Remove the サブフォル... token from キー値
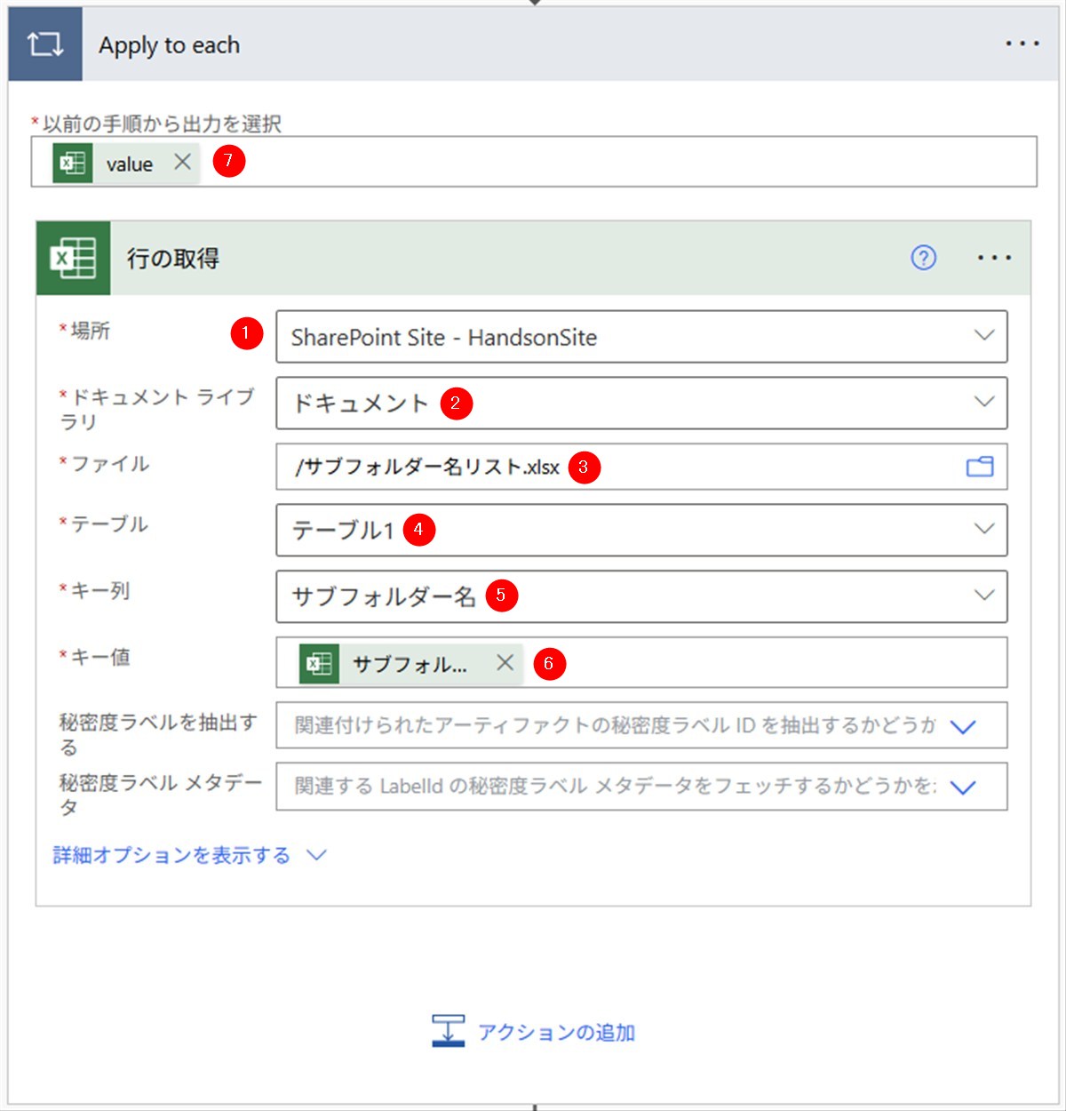This screenshot has width=1066, height=1111. (x=505, y=662)
